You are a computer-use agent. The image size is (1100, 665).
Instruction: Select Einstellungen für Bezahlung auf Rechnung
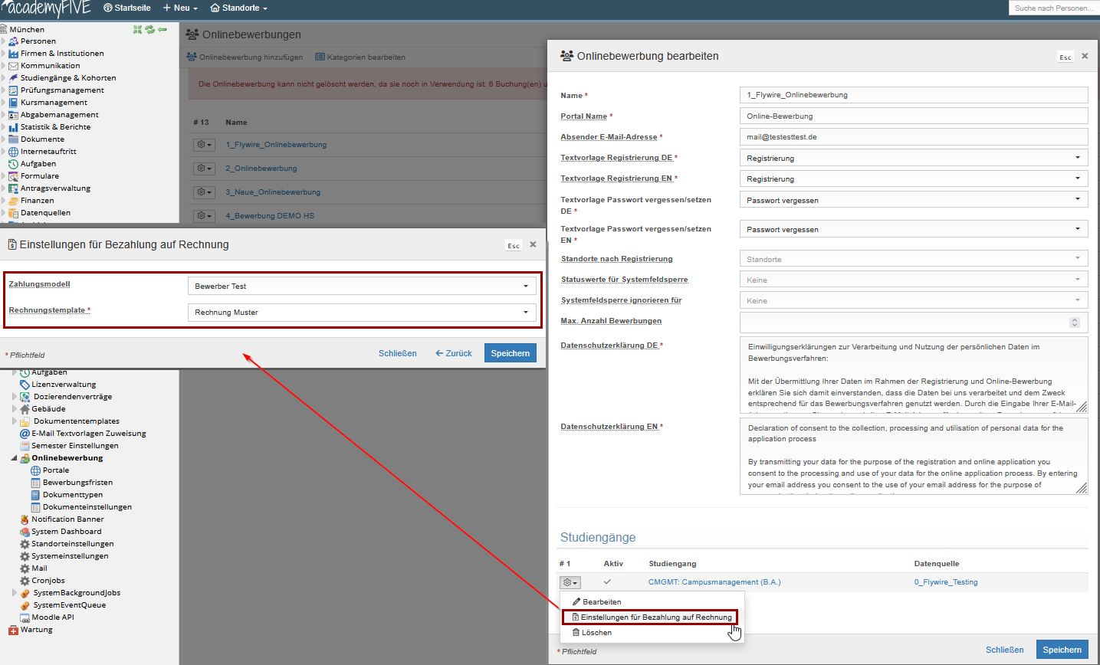649,617
